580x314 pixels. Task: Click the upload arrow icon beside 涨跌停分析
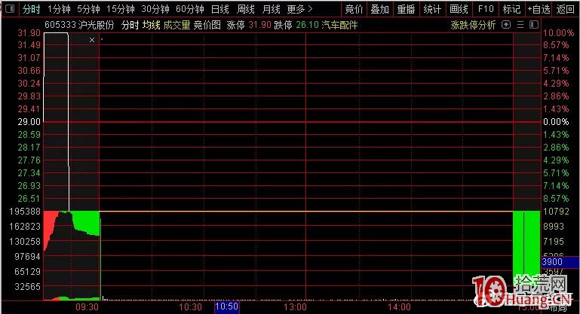coord(506,25)
